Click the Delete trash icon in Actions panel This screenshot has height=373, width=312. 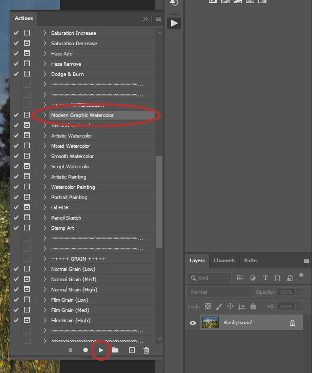[147, 350]
